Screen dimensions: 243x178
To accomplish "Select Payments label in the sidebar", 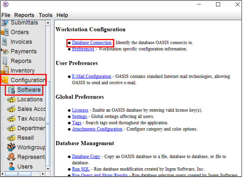I will tap(23, 51).
